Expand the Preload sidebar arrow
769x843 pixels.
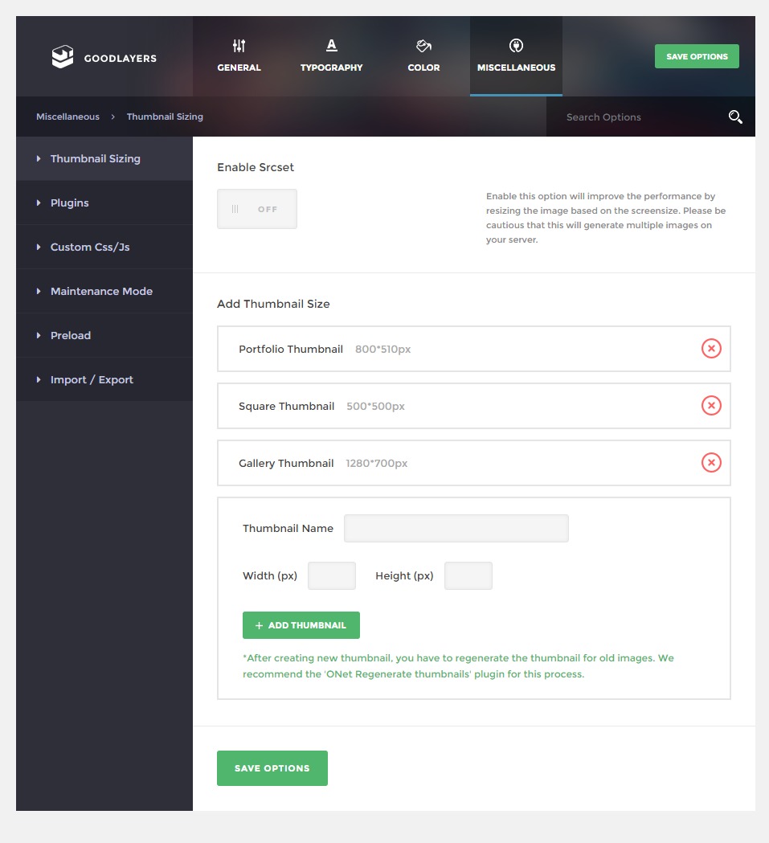pos(39,335)
